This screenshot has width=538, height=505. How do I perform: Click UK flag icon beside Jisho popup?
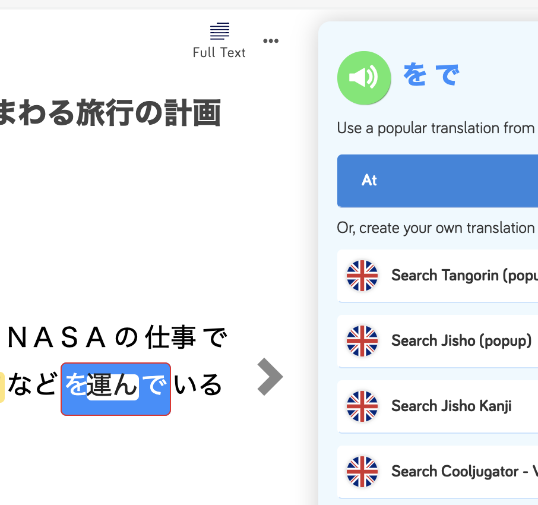[x=362, y=341]
